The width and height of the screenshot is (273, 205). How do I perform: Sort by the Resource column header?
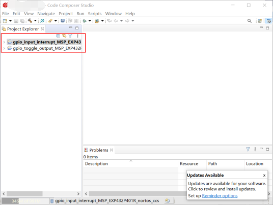[192, 163]
